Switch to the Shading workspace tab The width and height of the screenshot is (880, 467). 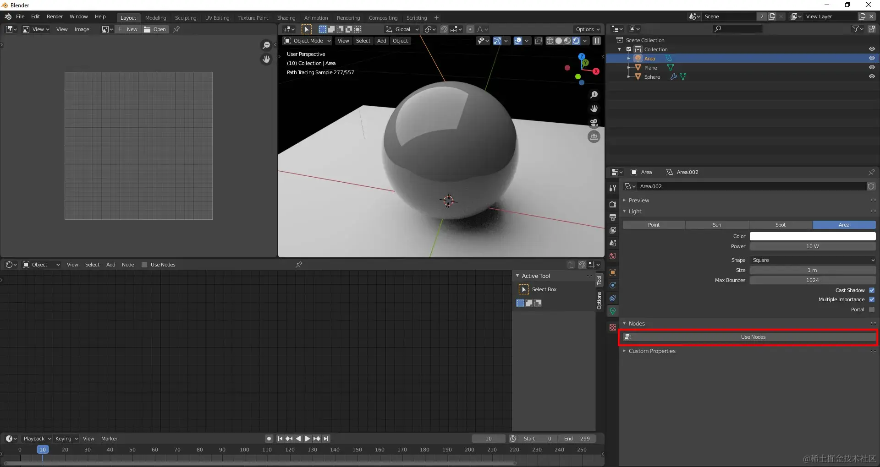click(286, 18)
